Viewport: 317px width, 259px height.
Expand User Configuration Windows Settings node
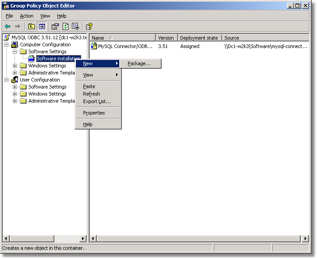click(15, 94)
